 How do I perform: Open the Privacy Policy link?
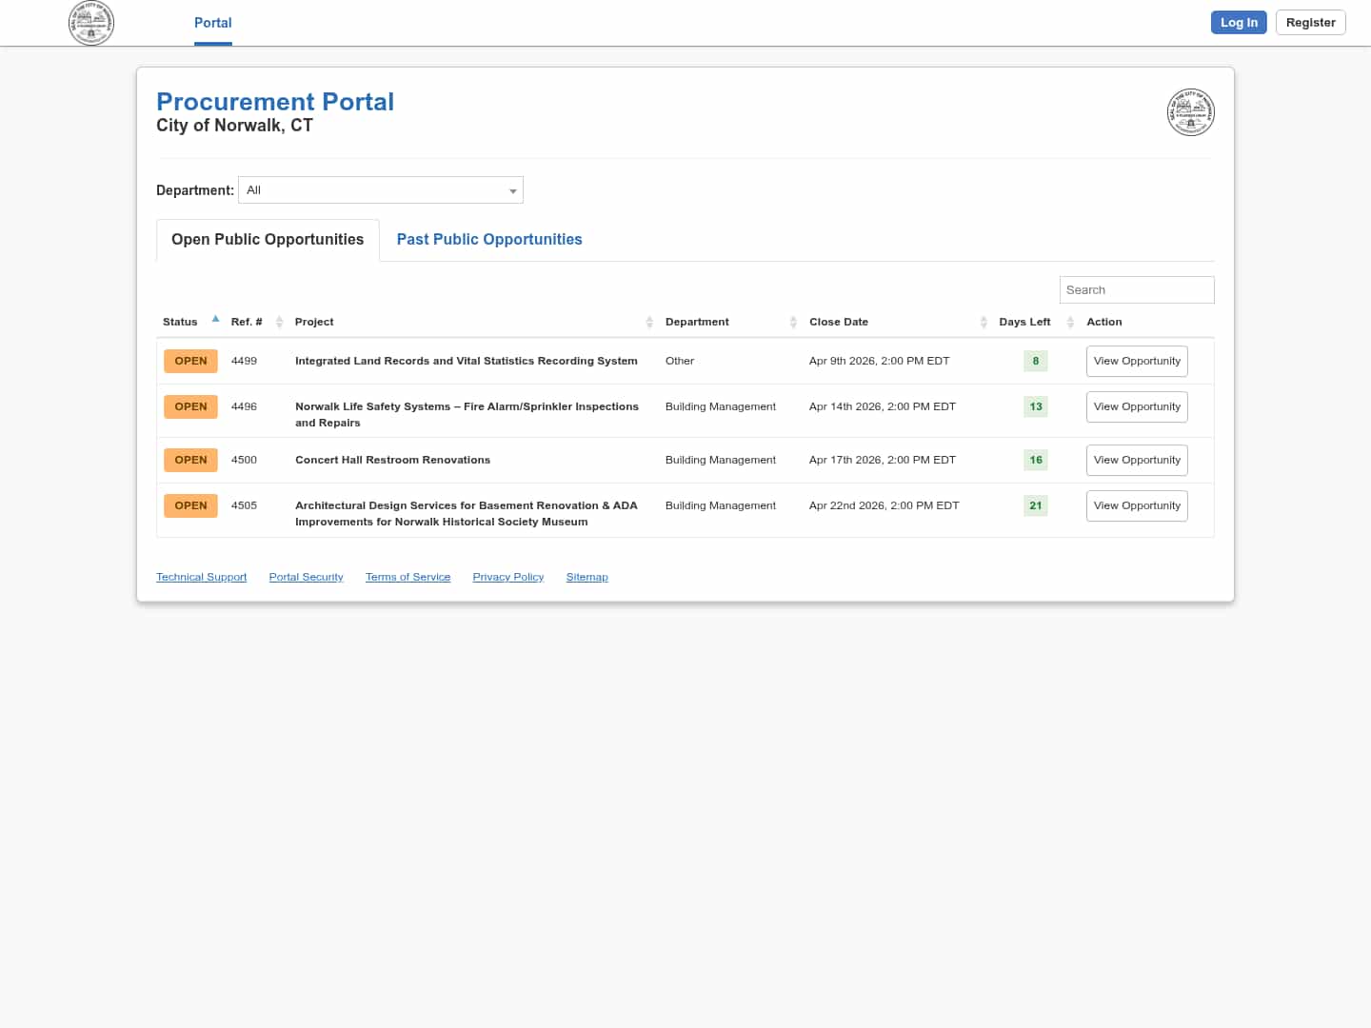click(507, 577)
